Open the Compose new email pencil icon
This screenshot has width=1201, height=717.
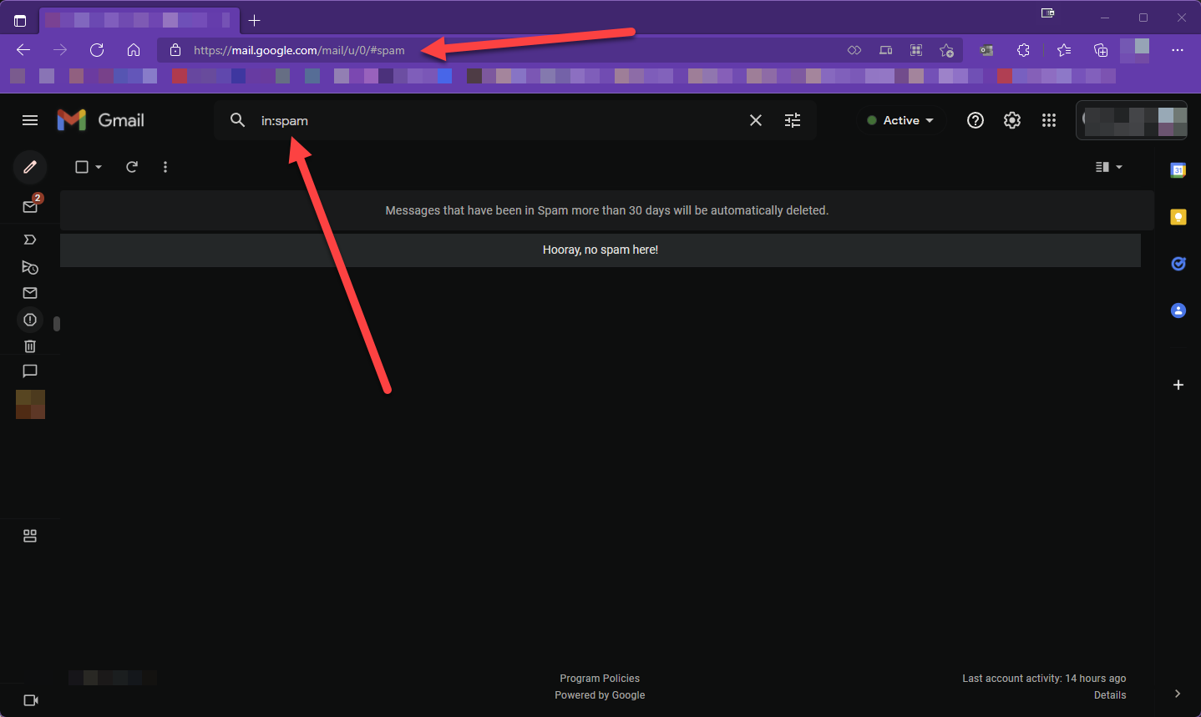click(x=30, y=167)
